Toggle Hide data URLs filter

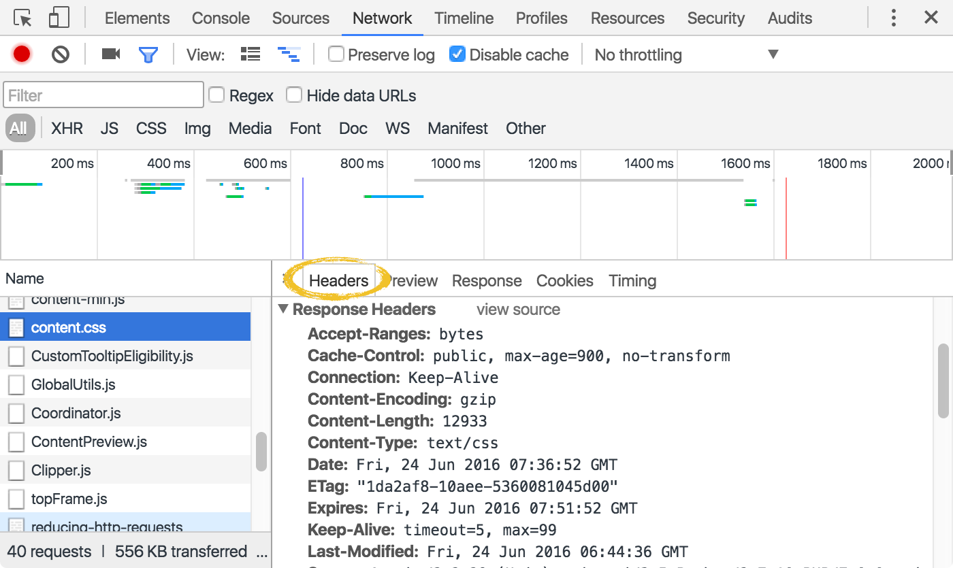click(294, 95)
